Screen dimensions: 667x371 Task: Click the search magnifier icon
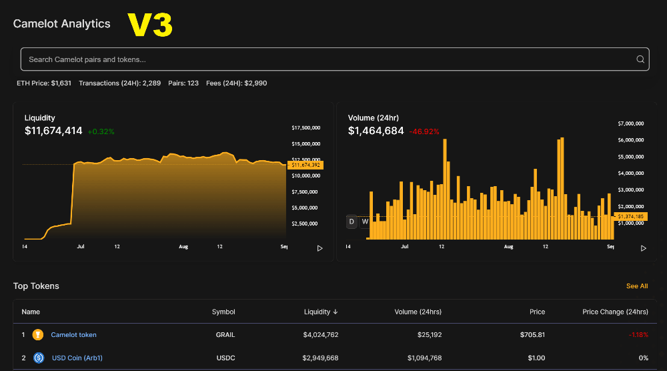click(x=640, y=59)
